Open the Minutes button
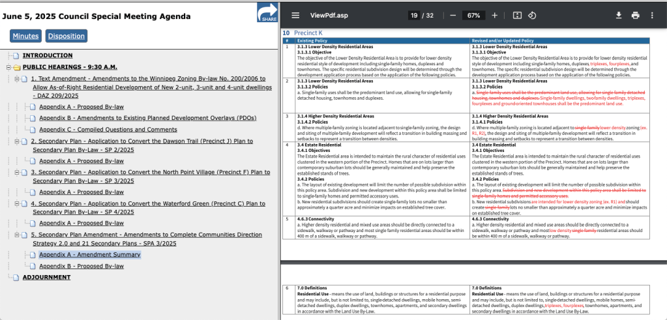 (x=25, y=36)
